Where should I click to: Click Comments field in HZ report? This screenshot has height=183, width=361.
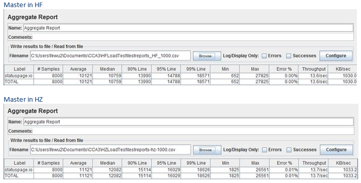(x=193, y=131)
